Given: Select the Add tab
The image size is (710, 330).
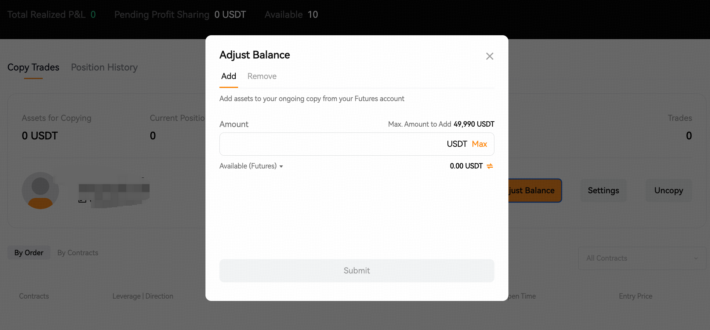Looking at the screenshot, I should coord(229,76).
